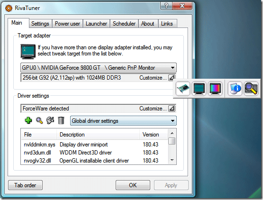
Task: Click the edit profile tools icon
Action: [x=50, y=120]
